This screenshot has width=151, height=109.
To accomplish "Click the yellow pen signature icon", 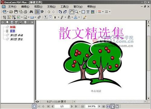I will click(x=85, y=17).
